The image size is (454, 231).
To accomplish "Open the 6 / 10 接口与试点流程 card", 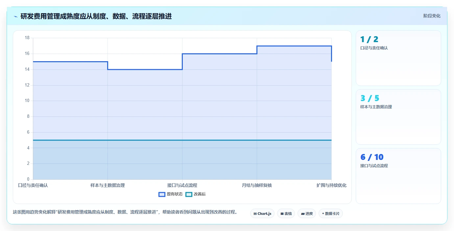I will (398, 176).
